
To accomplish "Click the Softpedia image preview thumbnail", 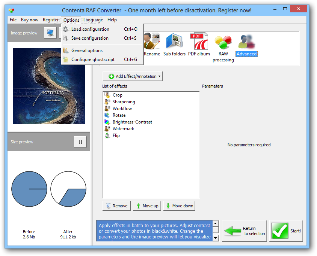I will [49, 86].
